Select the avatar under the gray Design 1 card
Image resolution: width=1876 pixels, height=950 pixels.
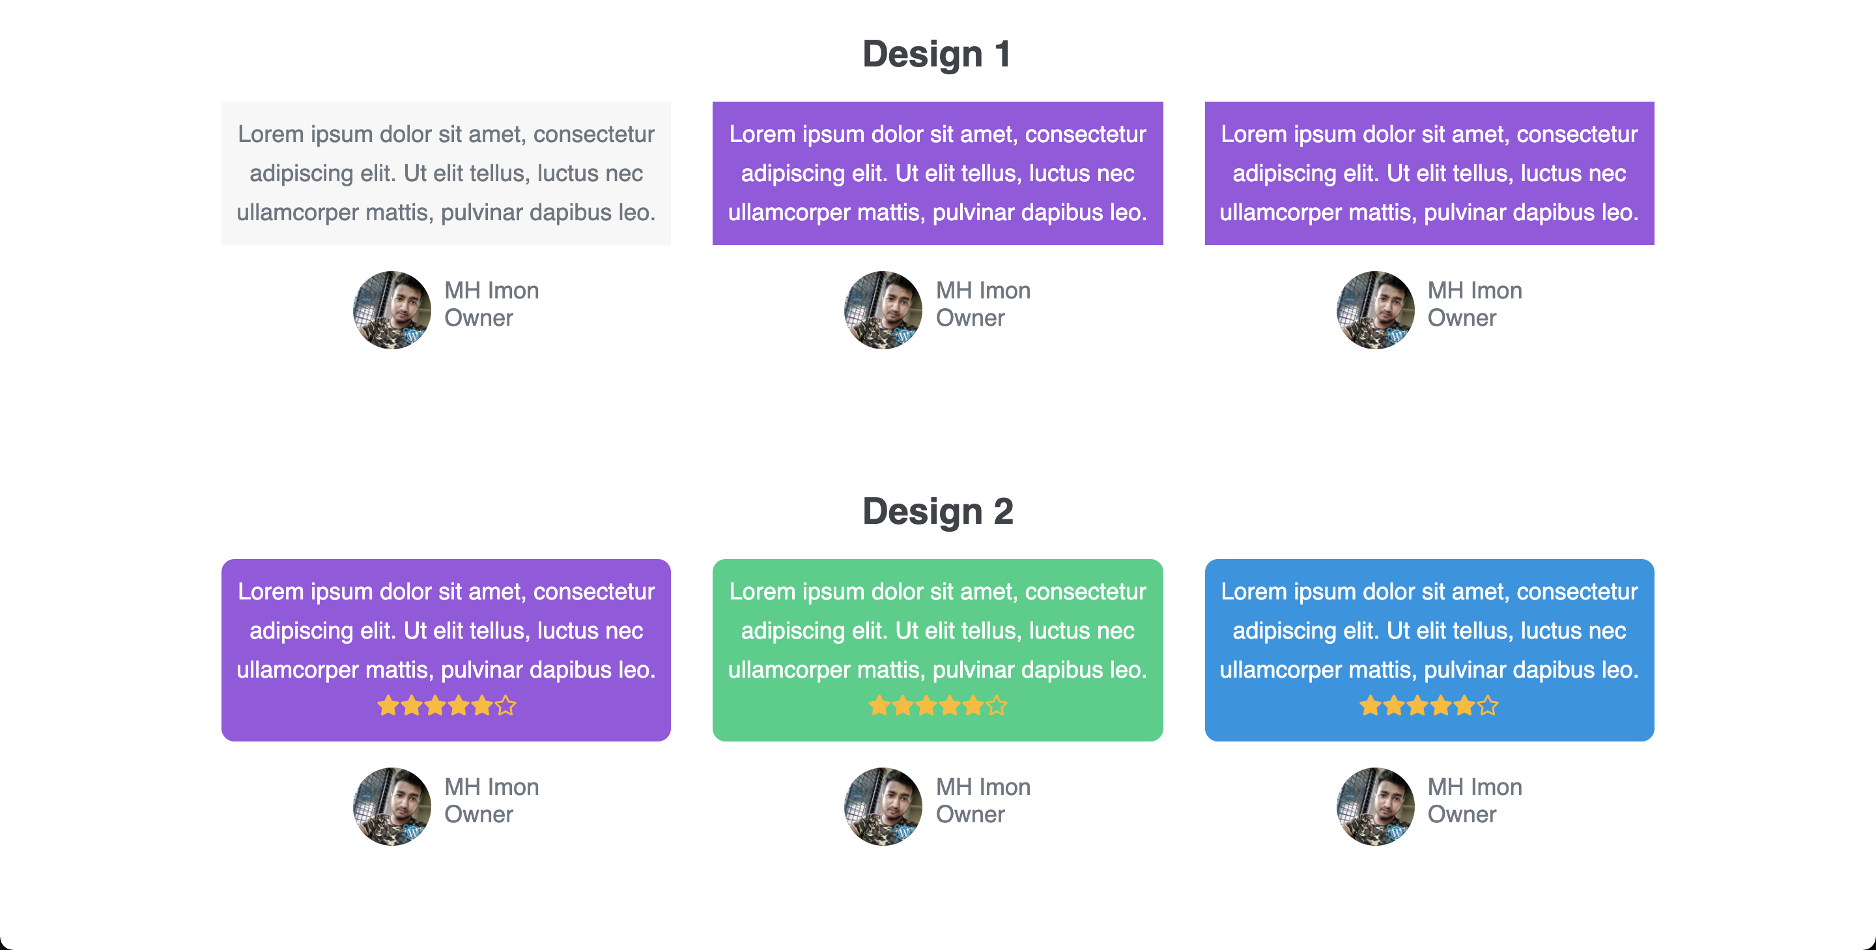(391, 309)
